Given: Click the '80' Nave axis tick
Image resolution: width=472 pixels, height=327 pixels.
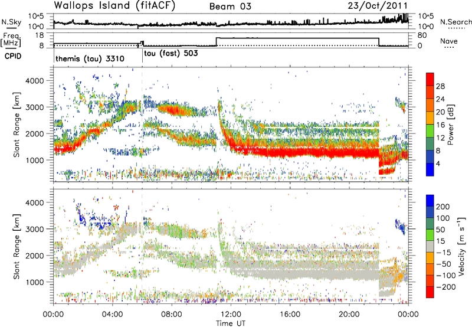Looking at the screenshot, I should point(422,35).
